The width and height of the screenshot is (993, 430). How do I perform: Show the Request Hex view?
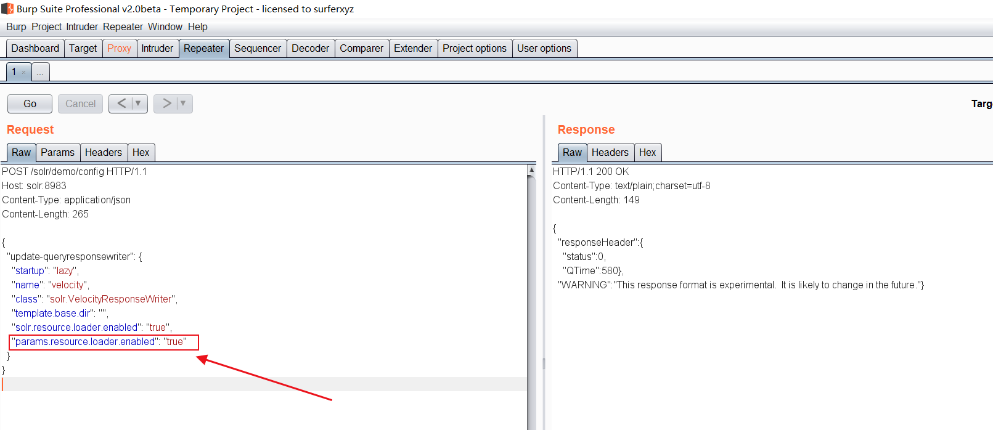(x=141, y=152)
